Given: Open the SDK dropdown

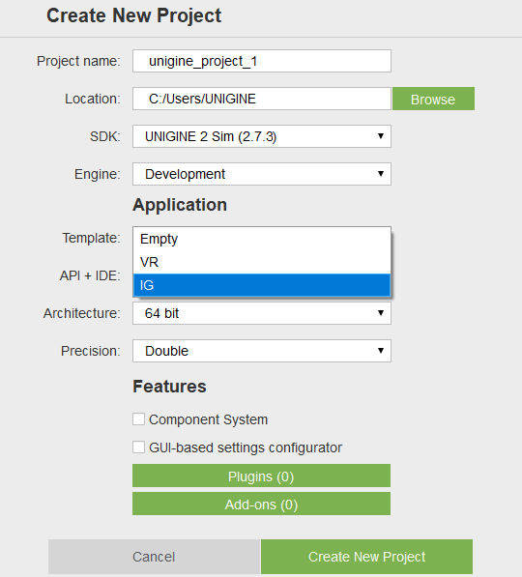Looking at the screenshot, I should click(x=262, y=136).
